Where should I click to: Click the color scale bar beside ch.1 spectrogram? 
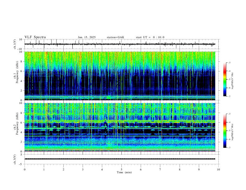225,79
